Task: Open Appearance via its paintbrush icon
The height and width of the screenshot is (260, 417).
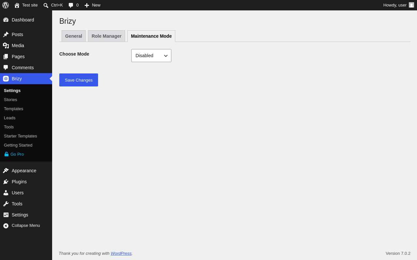Action: [x=6, y=171]
